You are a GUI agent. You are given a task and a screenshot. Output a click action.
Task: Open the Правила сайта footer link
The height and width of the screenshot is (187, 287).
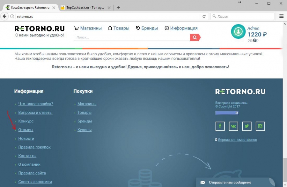(x=32, y=173)
